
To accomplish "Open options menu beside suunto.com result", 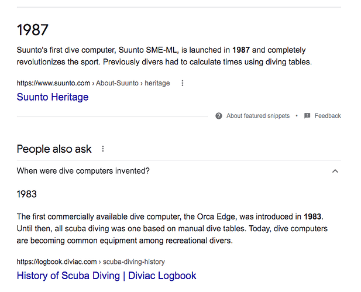I will (x=183, y=83).
